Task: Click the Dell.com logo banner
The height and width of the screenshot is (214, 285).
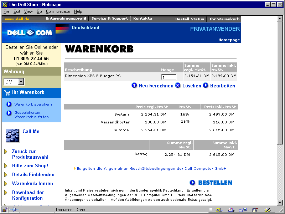Action: click(29, 32)
